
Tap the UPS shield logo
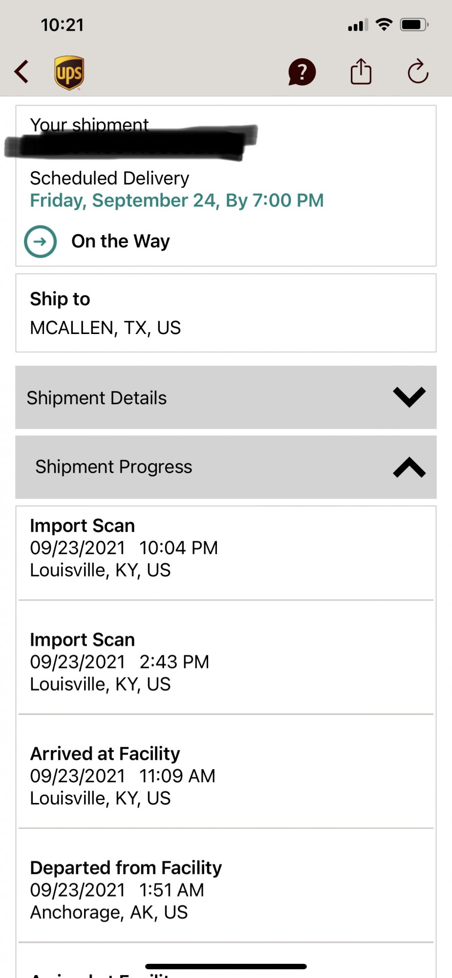coord(69,73)
